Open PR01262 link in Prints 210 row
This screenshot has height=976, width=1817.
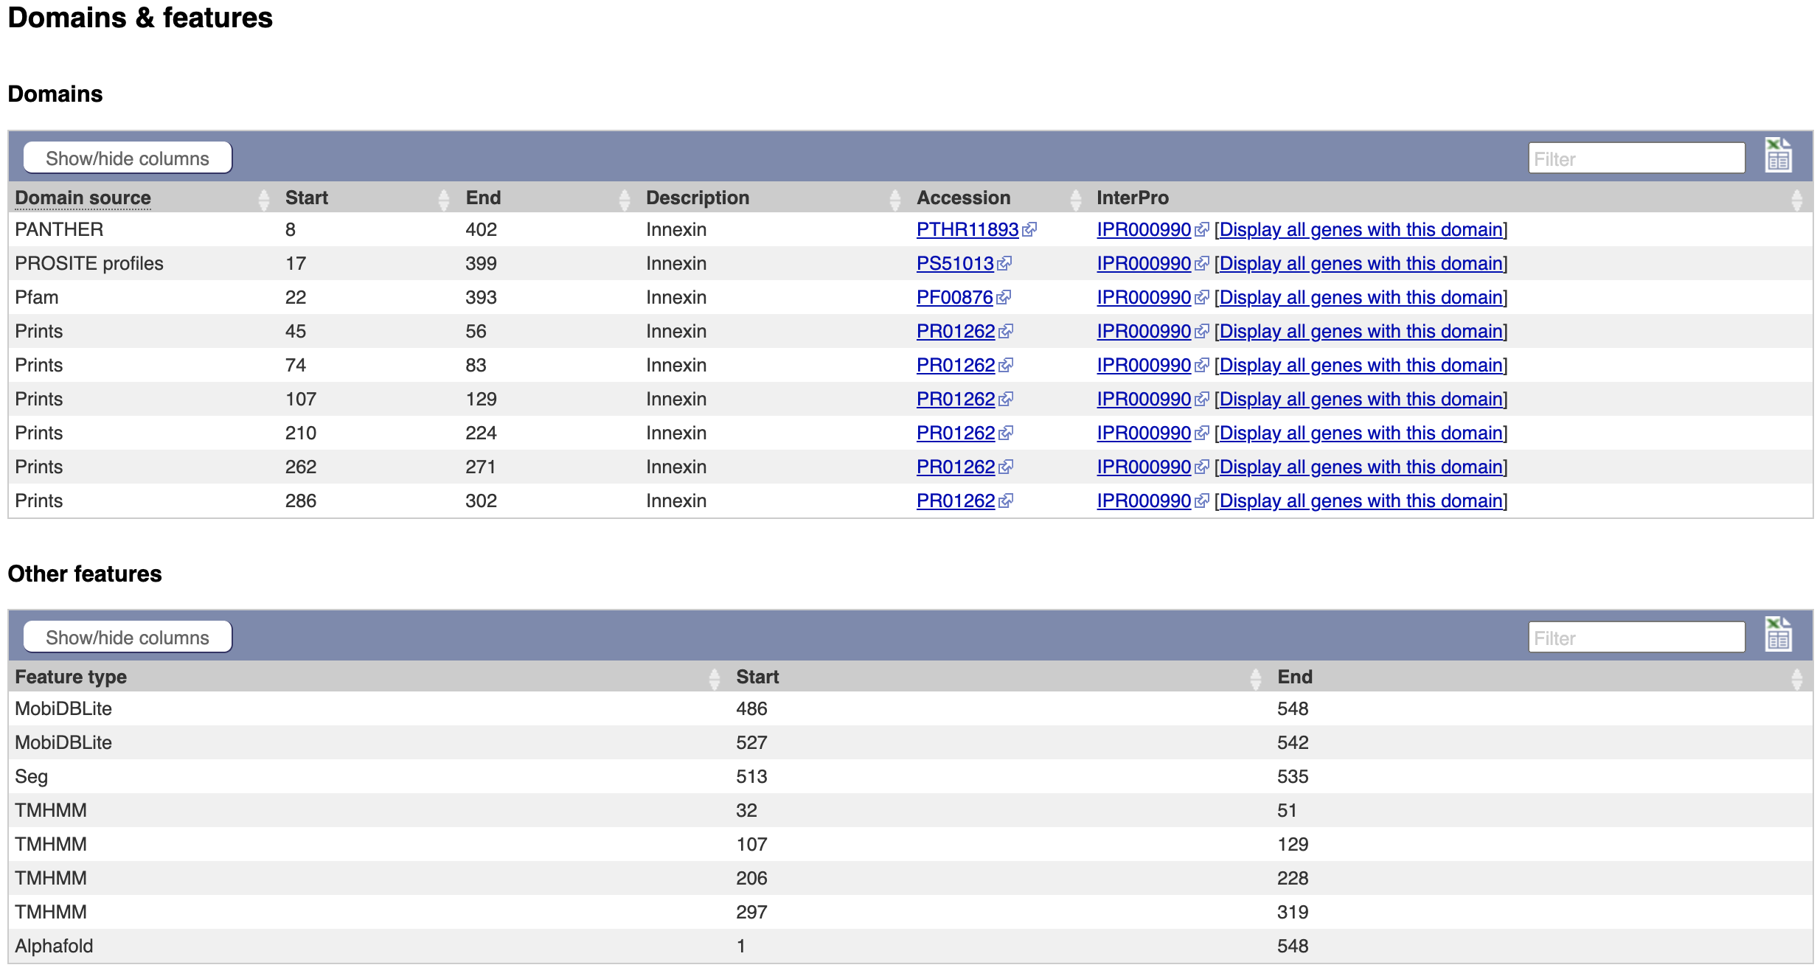956,433
